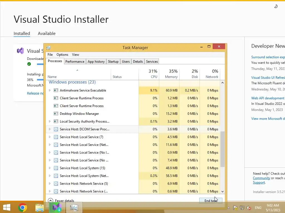Open the Available tab in Visual Studio Installer
The height and width of the screenshot is (213, 285).
point(46,34)
